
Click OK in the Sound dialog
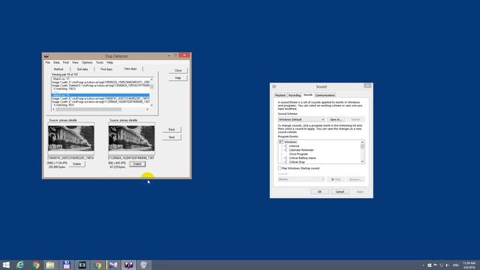[319, 192]
